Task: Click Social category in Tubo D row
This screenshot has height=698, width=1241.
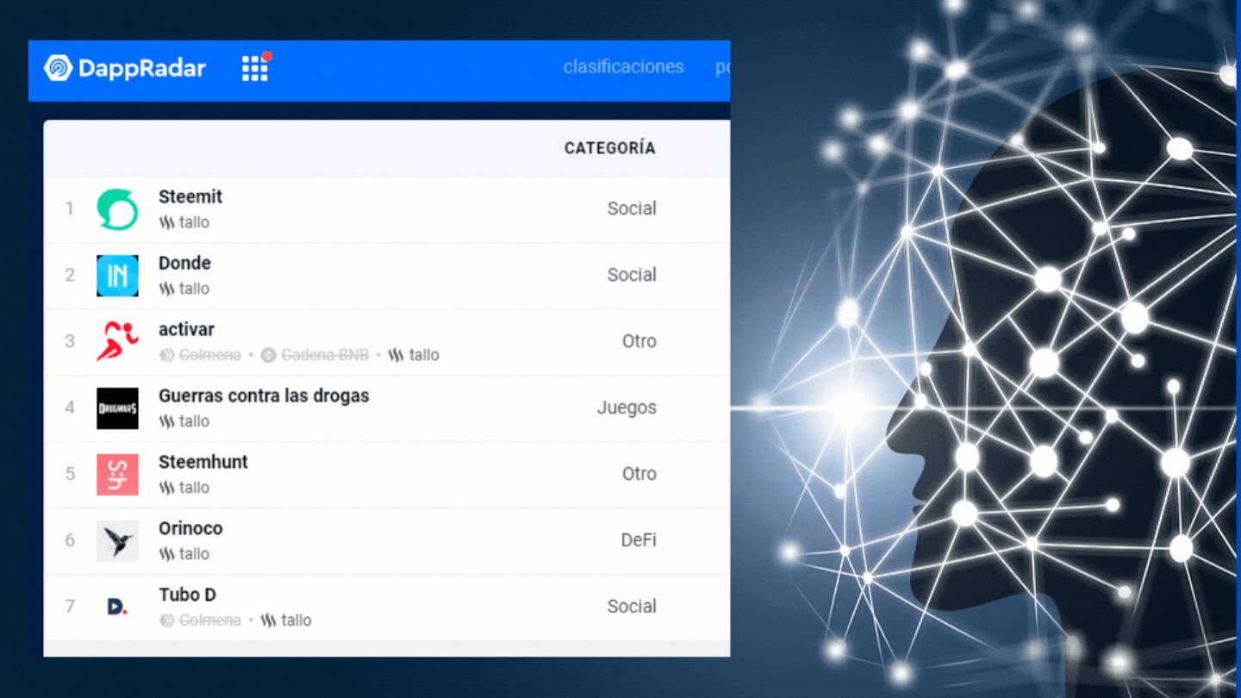Action: (632, 607)
